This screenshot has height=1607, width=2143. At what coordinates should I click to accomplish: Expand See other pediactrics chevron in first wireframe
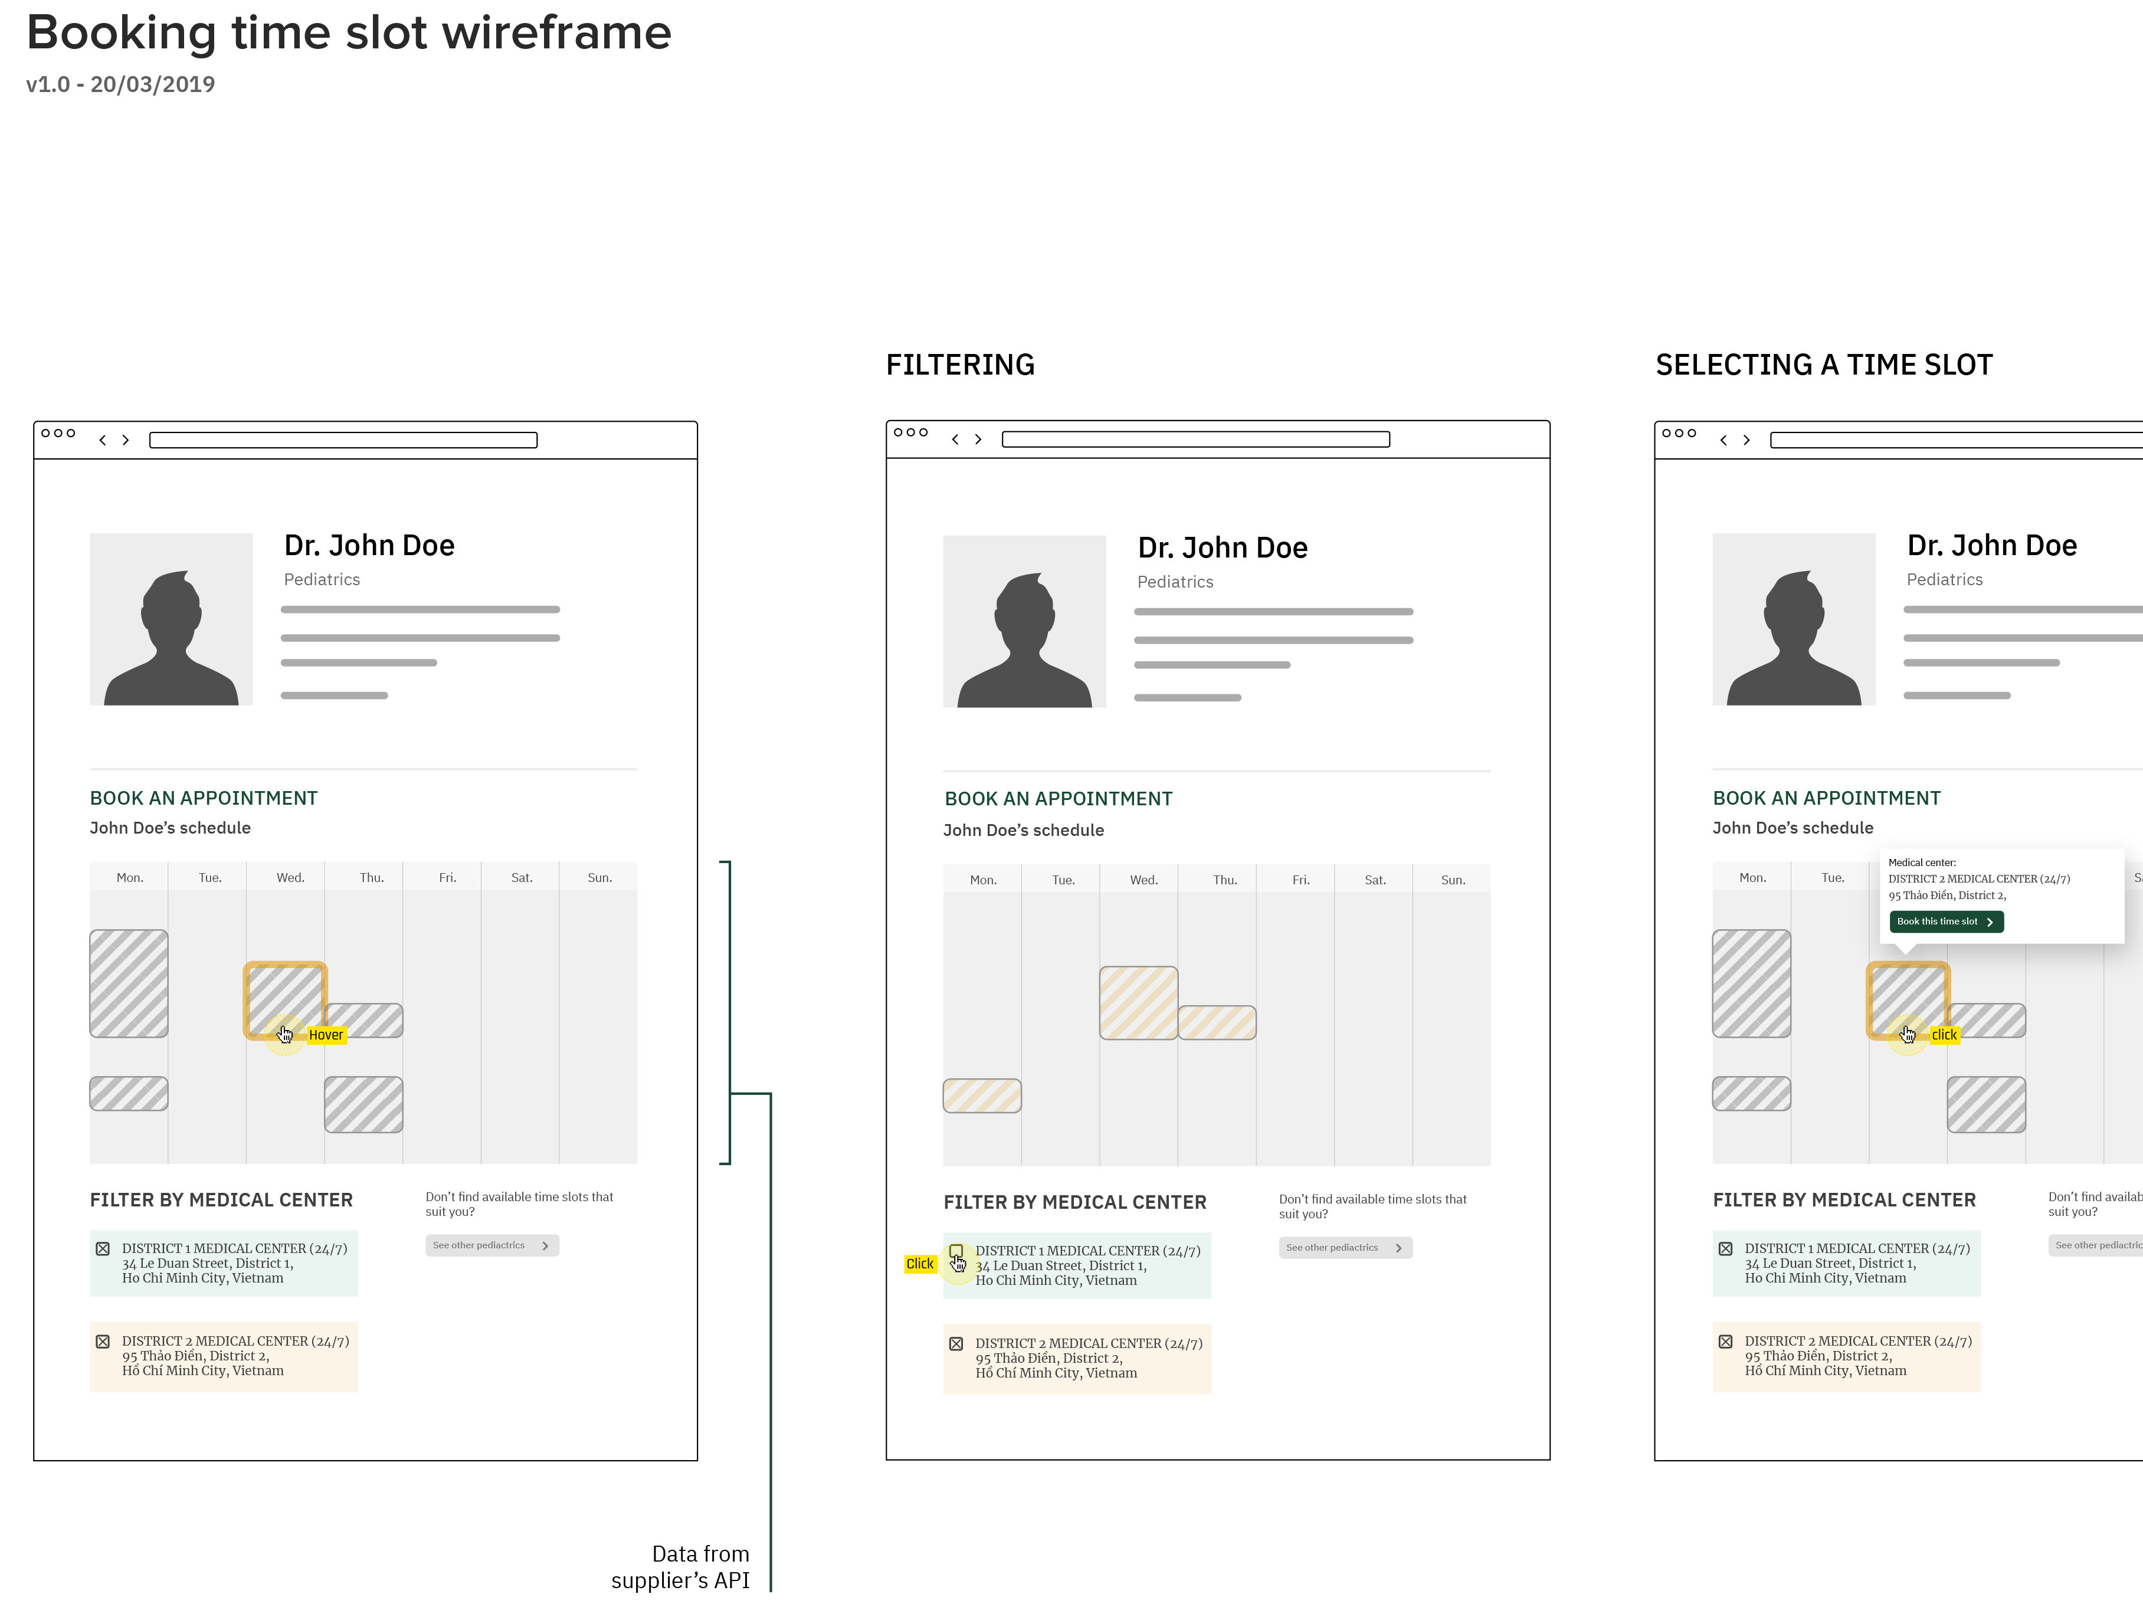pyautogui.click(x=545, y=1245)
